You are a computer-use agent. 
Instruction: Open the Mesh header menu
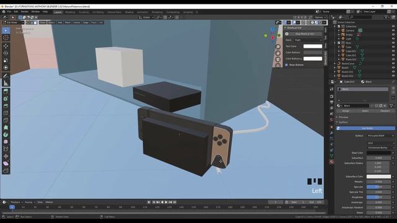tap(68, 22)
